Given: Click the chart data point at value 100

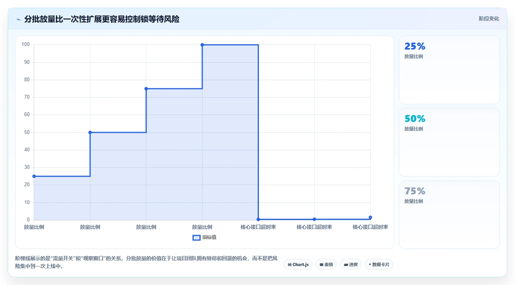Looking at the screenshot, I should click(202, 45).
